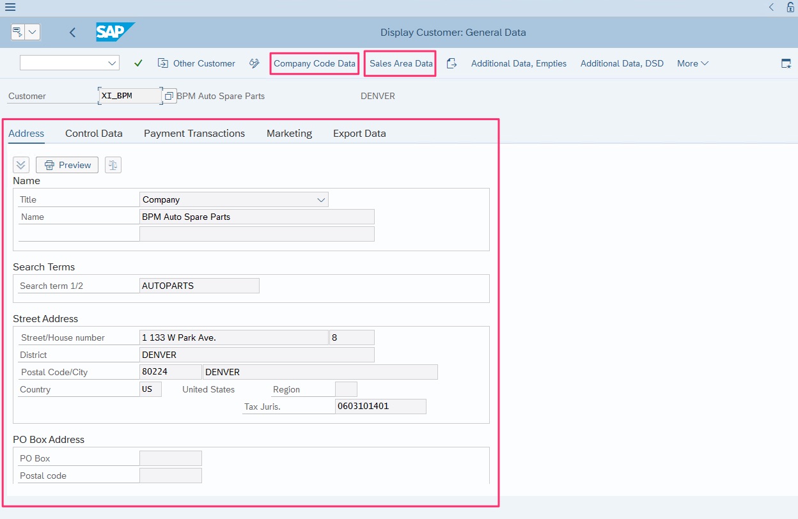This screenshot has width=798, height=519.
Task: Open Additional Data, DSD
Action: pos(622,63)
